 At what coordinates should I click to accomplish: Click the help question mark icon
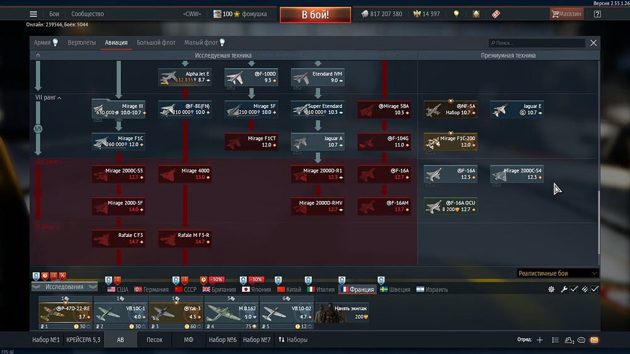tap(597, 14)
